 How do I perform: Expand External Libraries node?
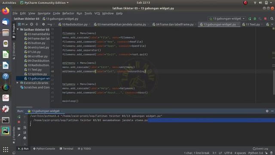click(x=18, y=83)
